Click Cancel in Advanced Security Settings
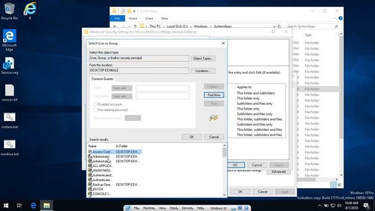375x211 pixels. coord(257,165)
